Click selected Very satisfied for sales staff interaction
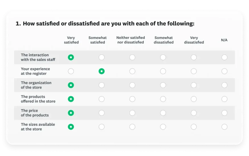Image resolution: width=249 pixels, height=156 pixels. tap(71, 58)
